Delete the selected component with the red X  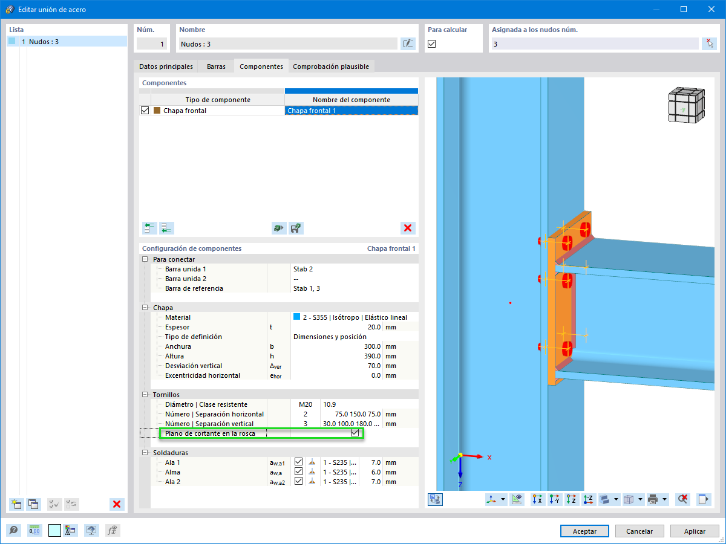[x=408, y=228]
